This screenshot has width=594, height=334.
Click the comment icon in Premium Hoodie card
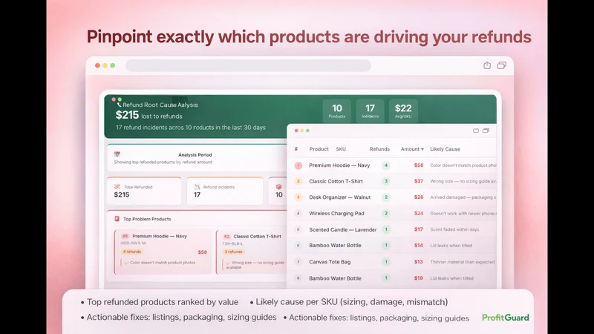click(126, 263)
